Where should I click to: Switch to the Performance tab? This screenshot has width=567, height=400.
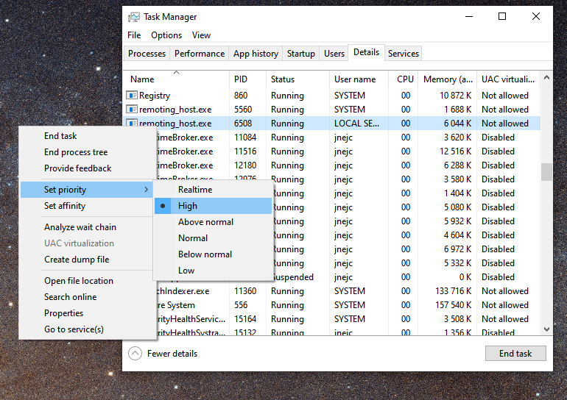(200, 54)
